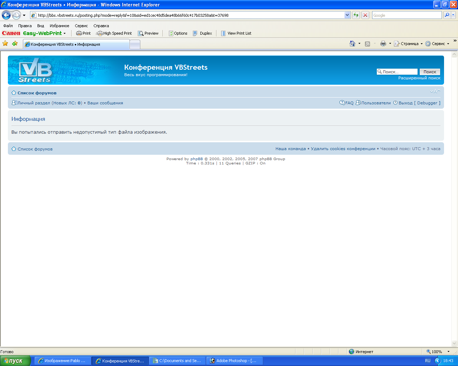Click the пуск Start button
Screen dimensions: 458x366
coord(15,361)
